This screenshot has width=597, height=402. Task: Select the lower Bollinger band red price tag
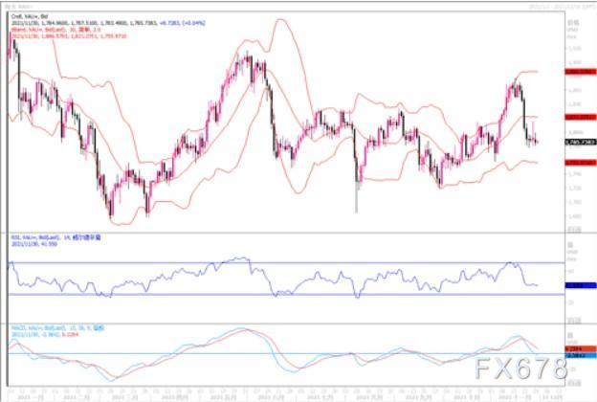581,163
